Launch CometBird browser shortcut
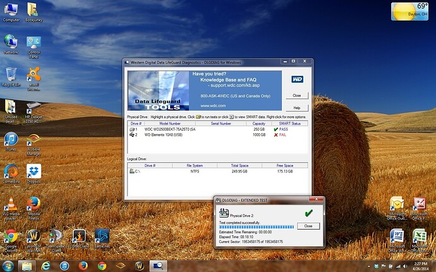This screenshot has width=436, height=272. (11, 174)
